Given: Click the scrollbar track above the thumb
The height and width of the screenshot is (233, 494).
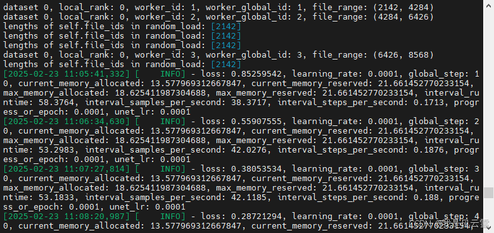Looking at the screenshot, I should [x=489, y=94].
